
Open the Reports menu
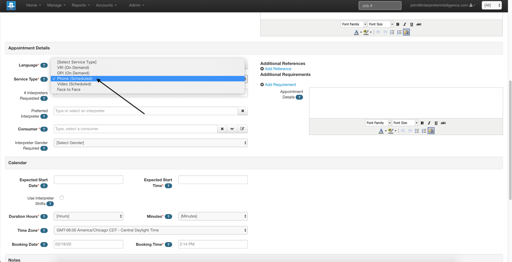(x=80, y=5)
